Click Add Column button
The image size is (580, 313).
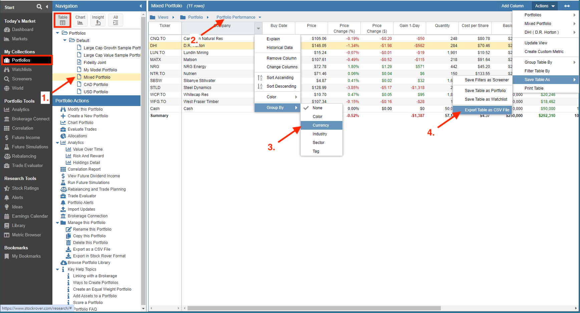[x=512, y=6]
